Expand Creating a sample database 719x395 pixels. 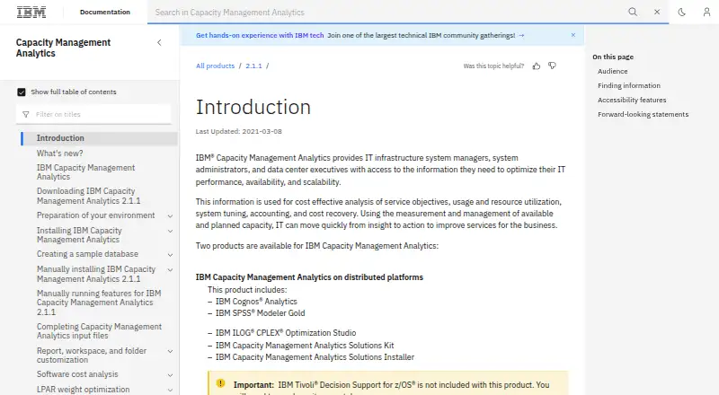tap(170, 255)
